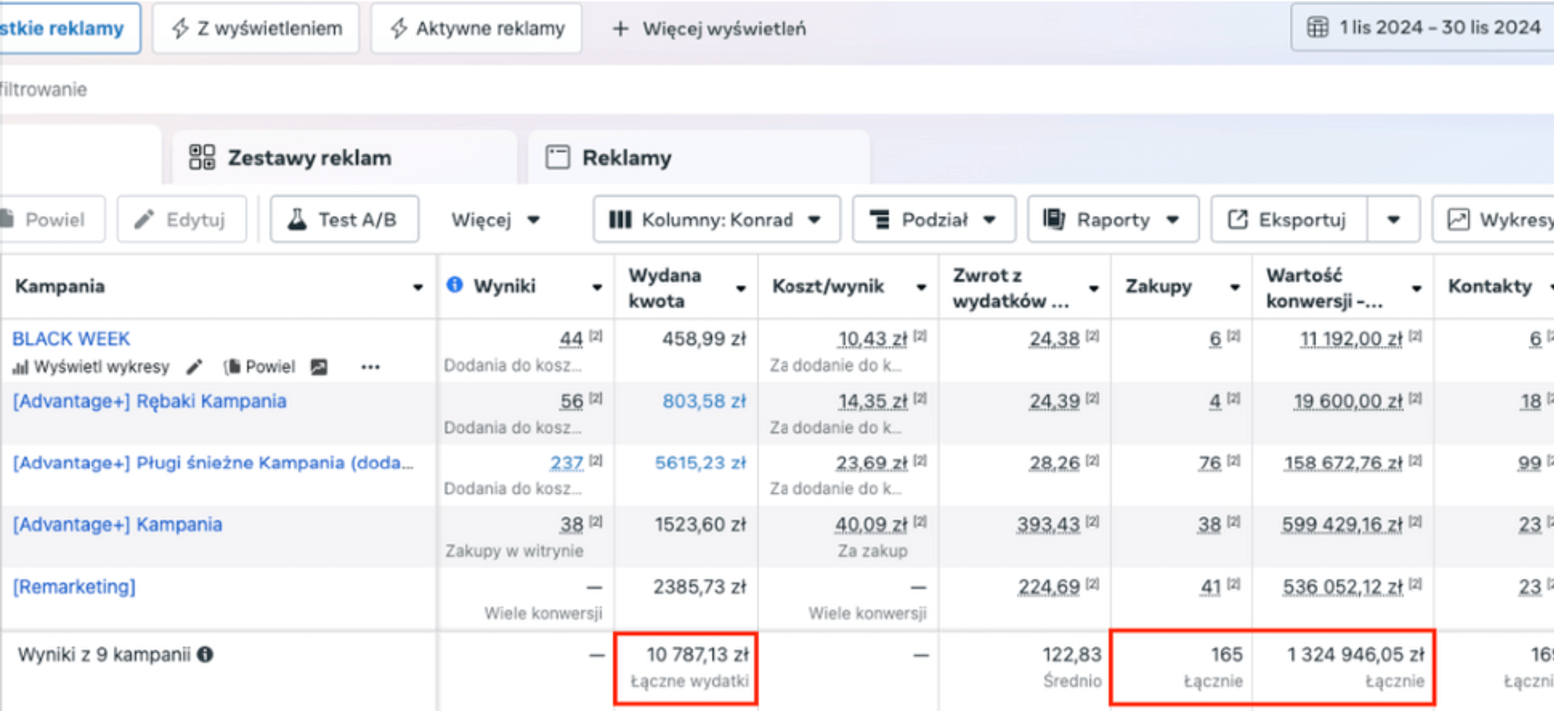Click the 803,58 zł spent amount
This screenshot has width=1554, height=711.
[704, 401]
